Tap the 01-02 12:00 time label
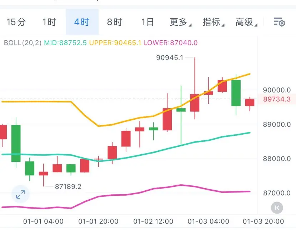 (153, 221)
